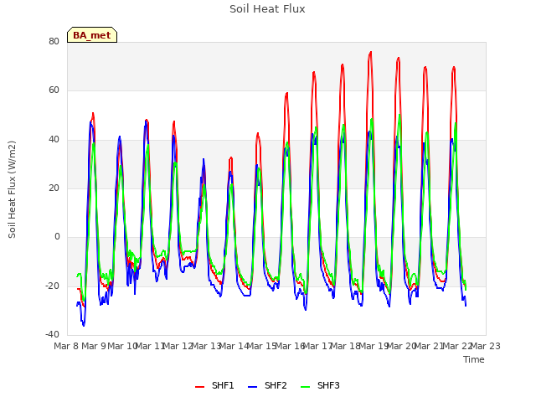Click the -20 y-axis tick label
The width and height of the screenshot is (536, 402).
(52, 286)
